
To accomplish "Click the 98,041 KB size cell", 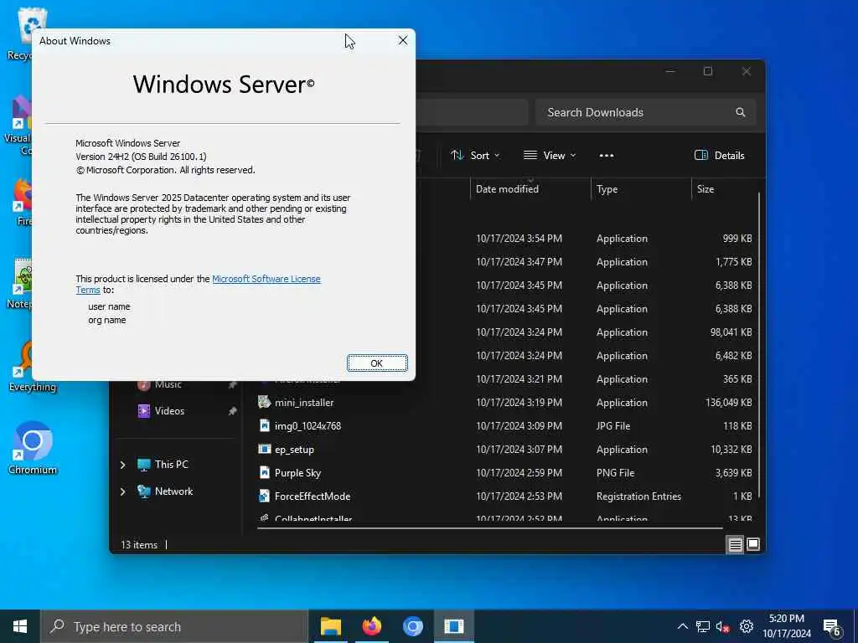I will coord(731,332).
